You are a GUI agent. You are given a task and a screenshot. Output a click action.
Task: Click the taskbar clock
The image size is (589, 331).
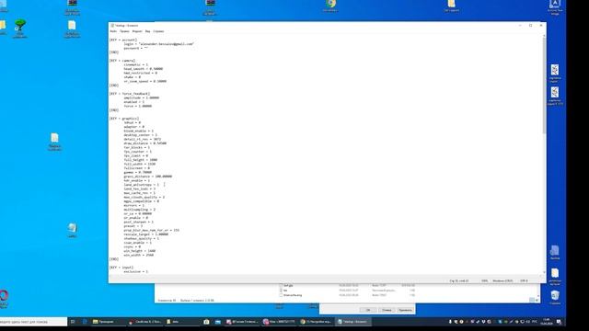pos(546,322)
